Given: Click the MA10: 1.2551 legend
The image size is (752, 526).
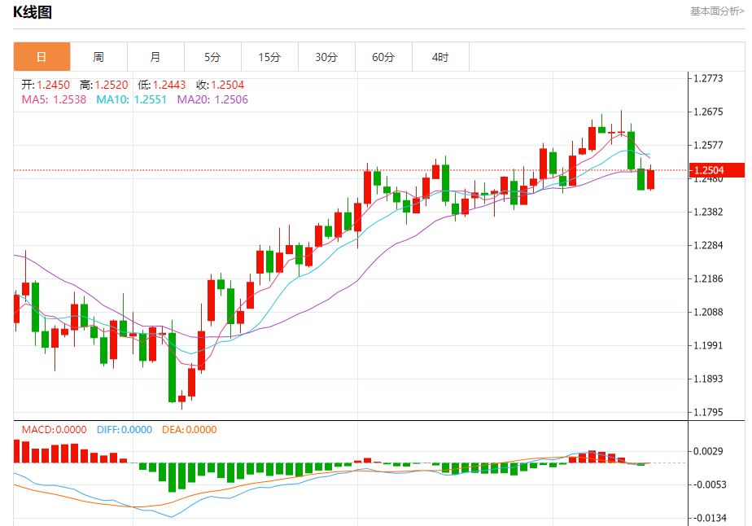Looking at the screenshot, I should point(131,100).
